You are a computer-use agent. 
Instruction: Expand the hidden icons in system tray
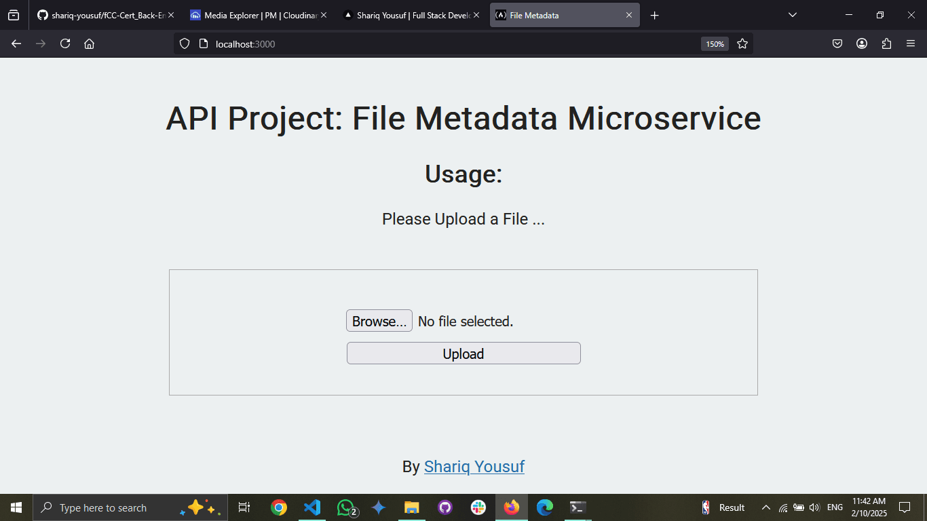pos(765,507)
